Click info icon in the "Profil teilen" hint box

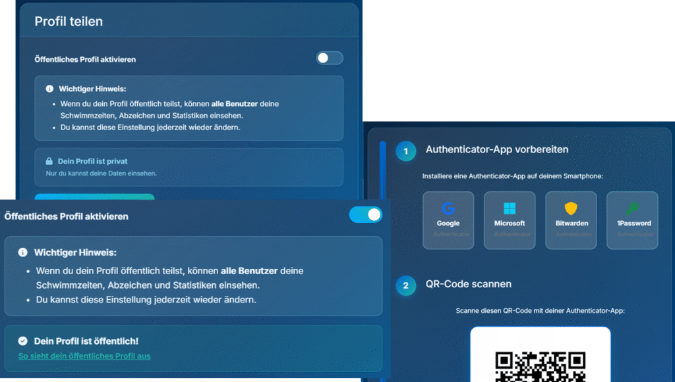[x=49, y=89]
